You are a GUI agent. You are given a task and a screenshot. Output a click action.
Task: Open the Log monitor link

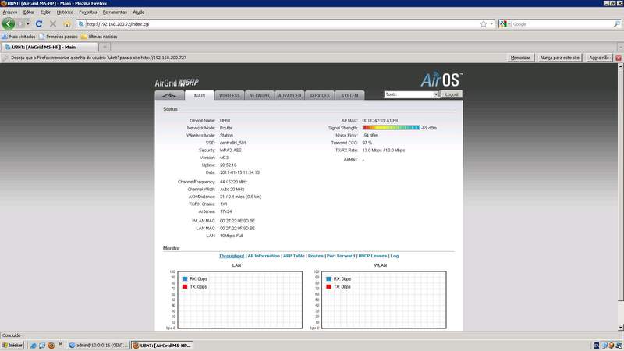tap(395, 256)
